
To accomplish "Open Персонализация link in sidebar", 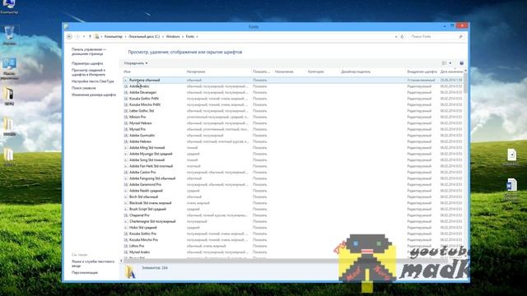I will 84,273.
